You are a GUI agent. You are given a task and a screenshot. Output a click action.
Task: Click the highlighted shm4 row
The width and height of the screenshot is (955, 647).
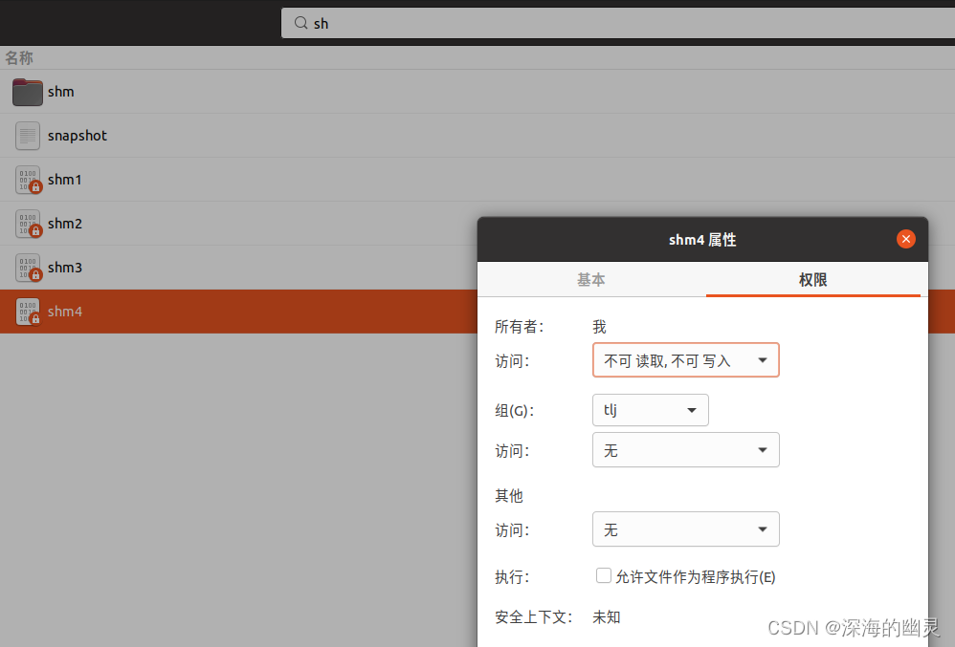[239, 311]
